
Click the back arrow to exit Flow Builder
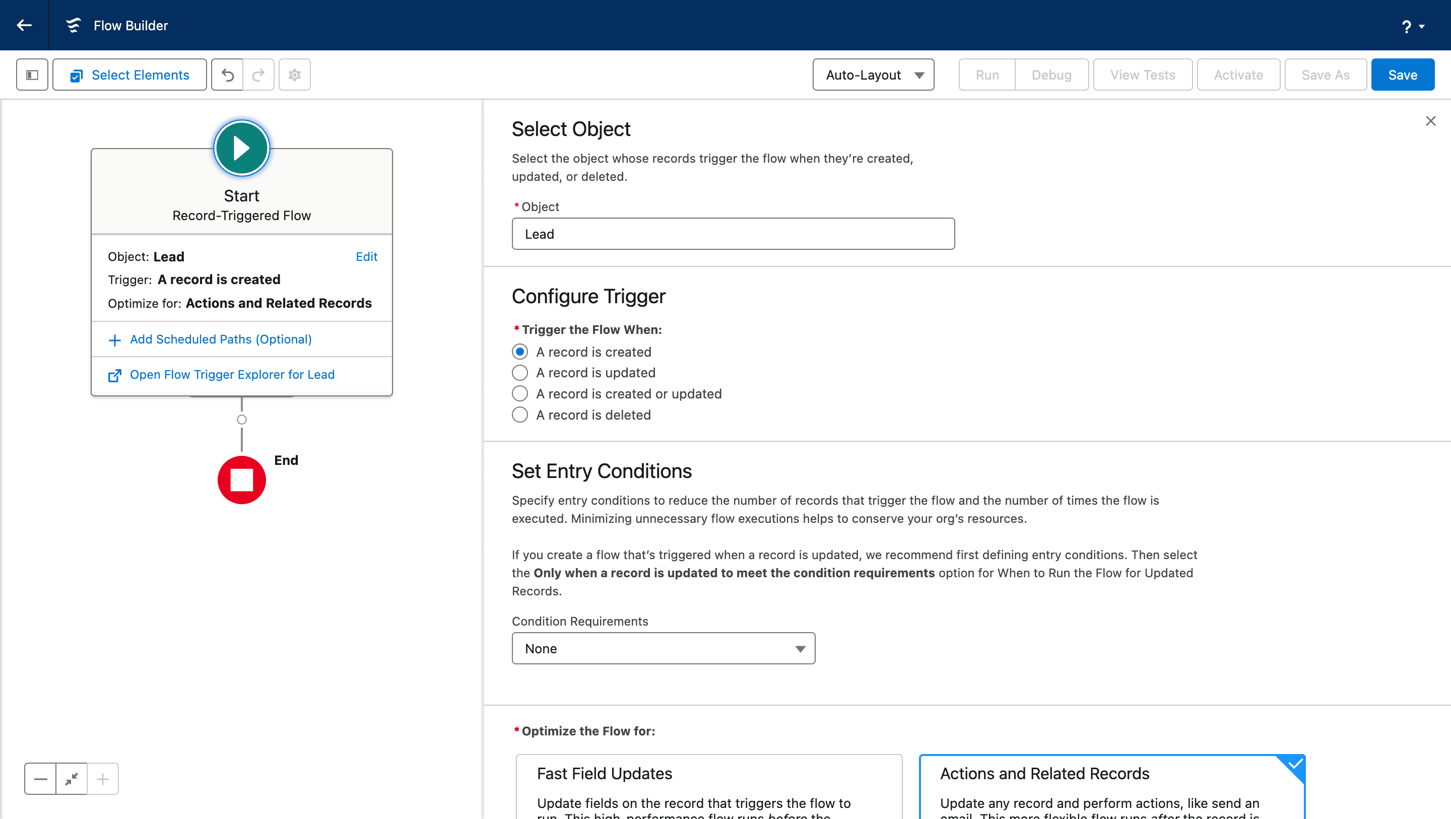coord(24,25)
